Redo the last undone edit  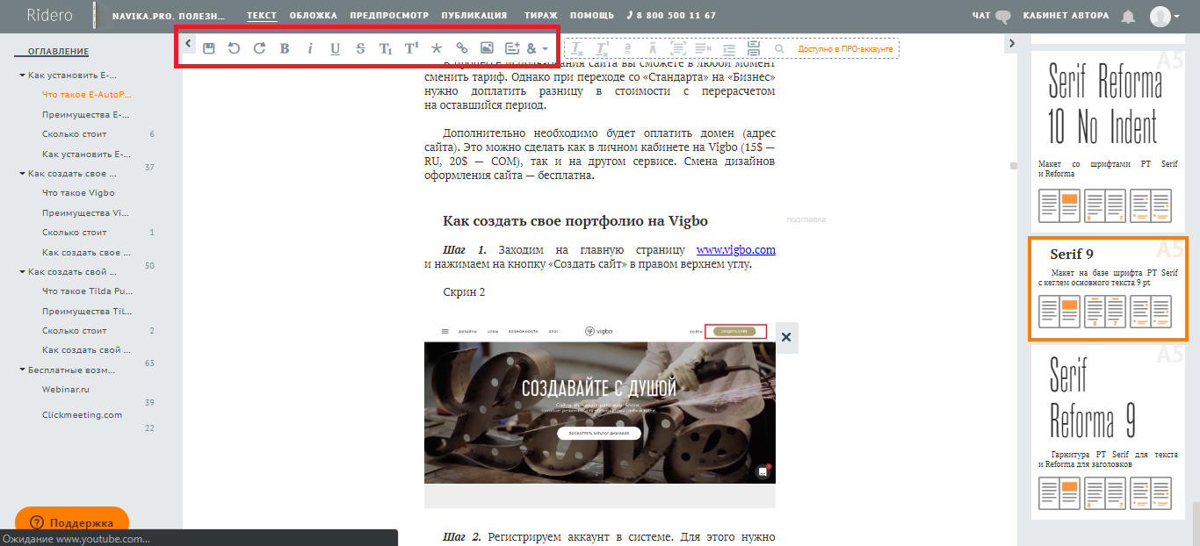click(x=259, y=48)
